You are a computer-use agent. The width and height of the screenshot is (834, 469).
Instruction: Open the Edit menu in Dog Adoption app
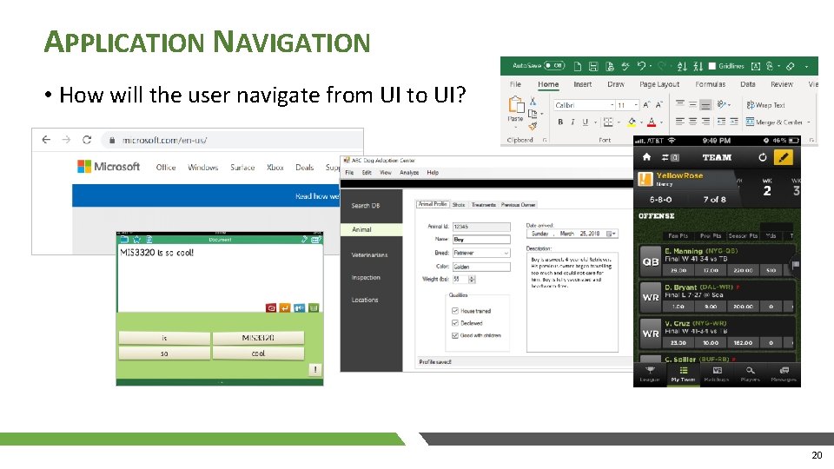[x=367, y=173]
